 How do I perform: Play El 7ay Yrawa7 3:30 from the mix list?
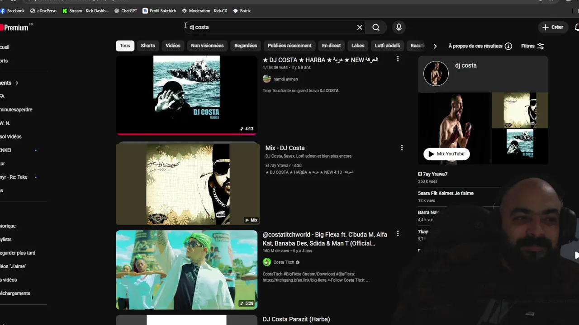tap(284, 166)
